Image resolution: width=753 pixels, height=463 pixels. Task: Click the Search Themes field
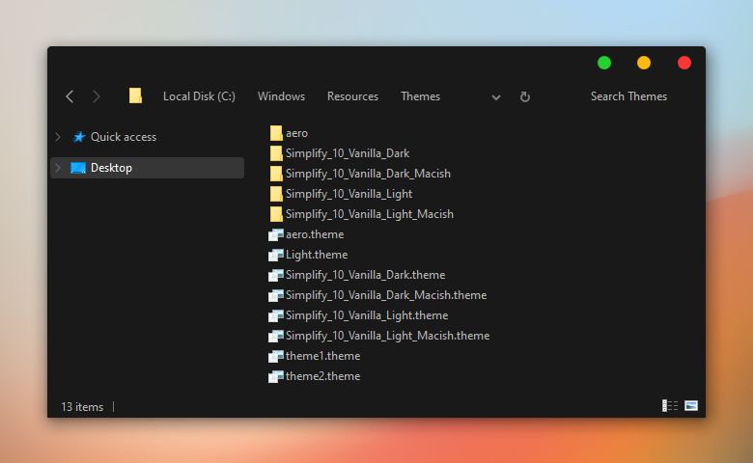(x=628, y=96)
